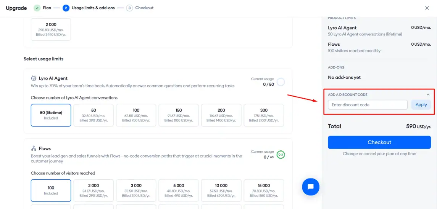Jump to the Checkout step label
Image resolution: width=437 pixels, height=209 pixels.
click(144, 8)
